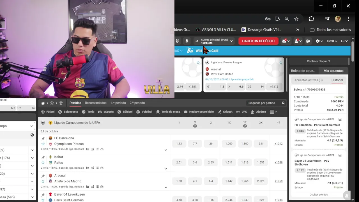Open the media controls icon in Chrome toolbar

tap(327, 19)
